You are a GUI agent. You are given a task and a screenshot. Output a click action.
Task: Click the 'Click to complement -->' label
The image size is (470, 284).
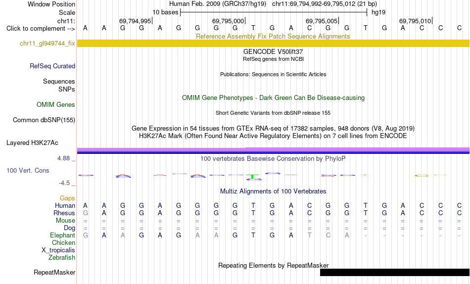pos(41,29)
